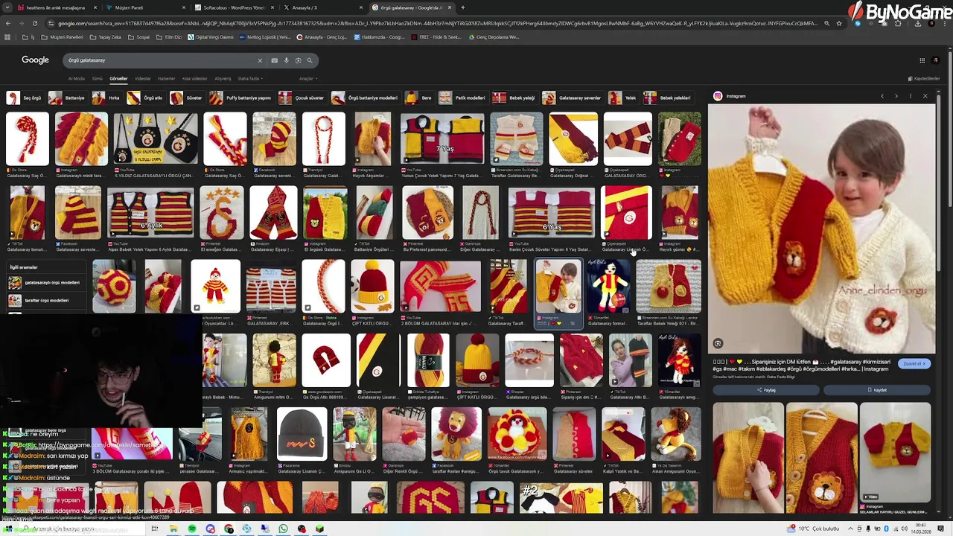Open related search taraftar örgü modelleri
This screenshot has width=953, height=536.
click(45, 301)
